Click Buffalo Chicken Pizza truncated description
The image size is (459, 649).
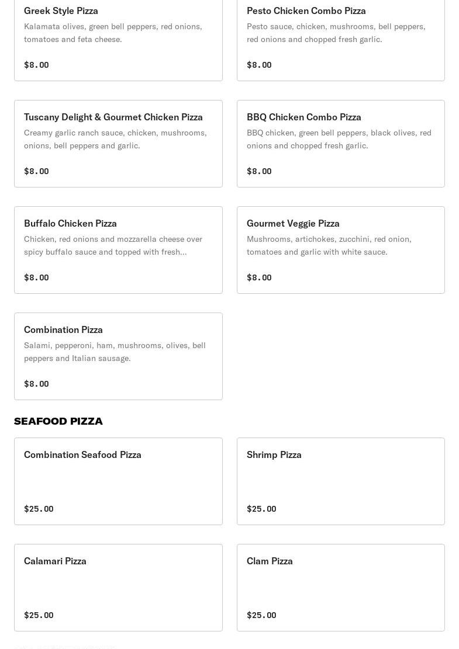click(x=113, y=245)
